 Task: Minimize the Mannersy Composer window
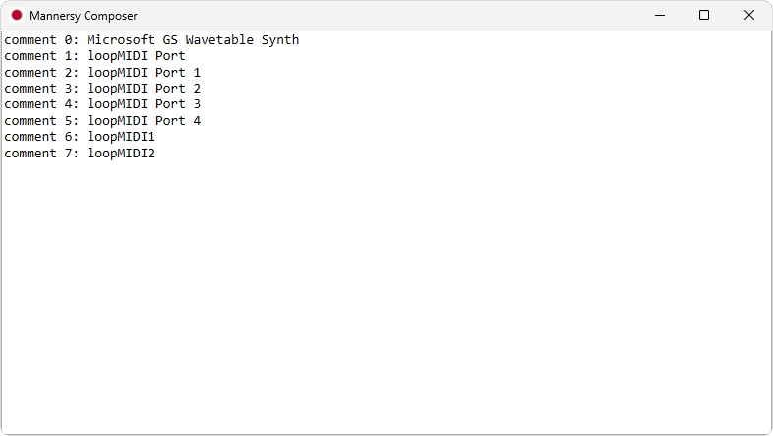[659, 16]
